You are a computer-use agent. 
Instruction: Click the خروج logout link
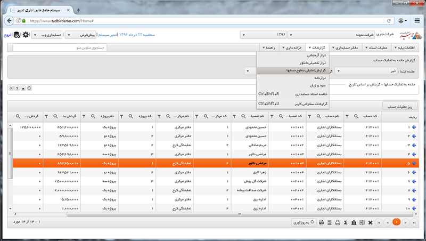coord(7,35)
